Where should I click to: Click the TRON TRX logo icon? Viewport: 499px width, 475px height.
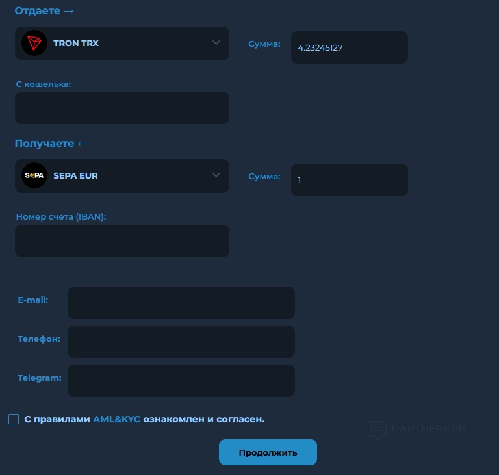click(x=34, y=43)
